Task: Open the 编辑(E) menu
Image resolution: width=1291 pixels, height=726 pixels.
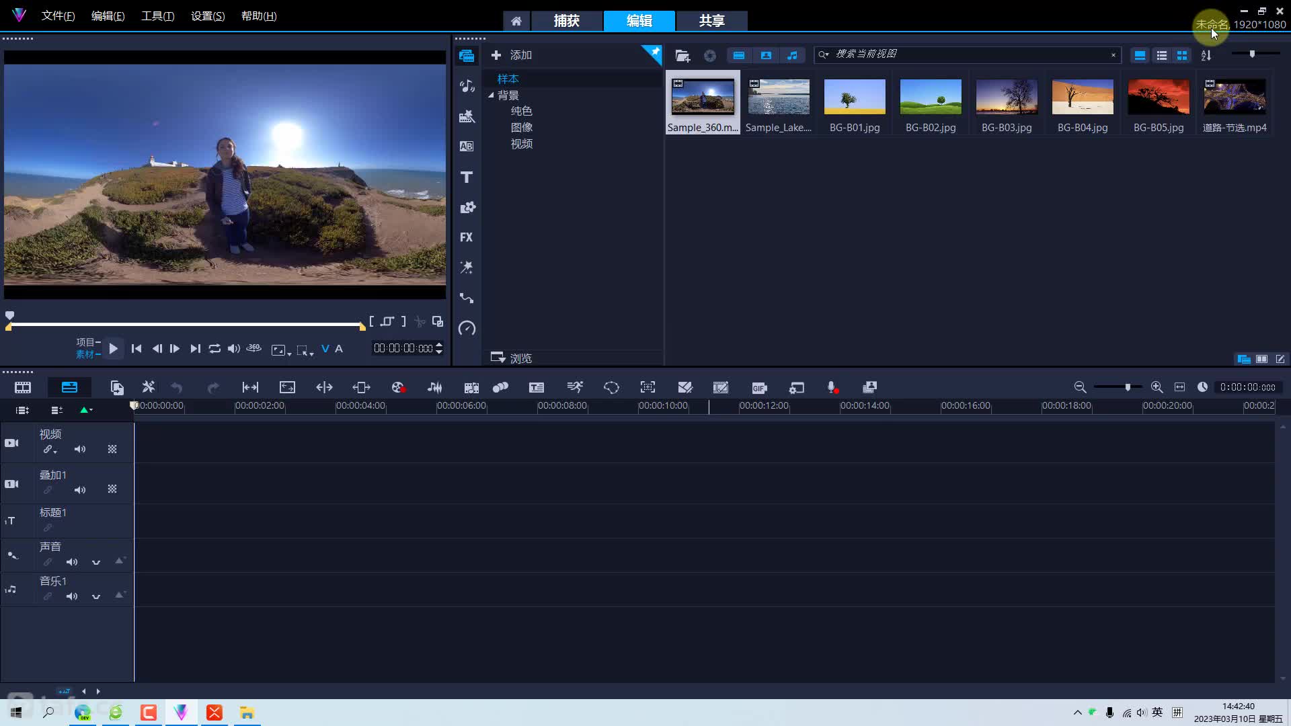Action: [x=108, y=16]
